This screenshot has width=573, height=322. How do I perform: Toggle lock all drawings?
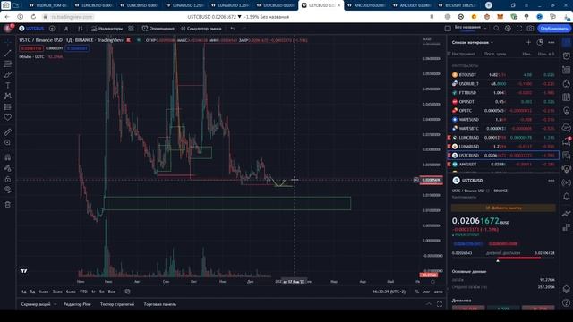[8, 179]
